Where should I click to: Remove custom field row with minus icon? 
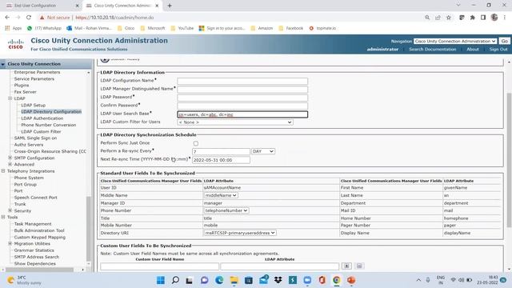(x=359, y=266)
